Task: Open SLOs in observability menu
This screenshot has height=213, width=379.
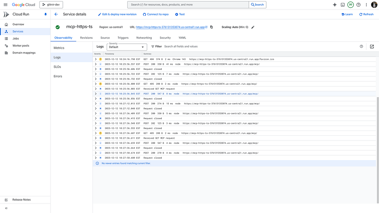Action: [x=71, y=67]
